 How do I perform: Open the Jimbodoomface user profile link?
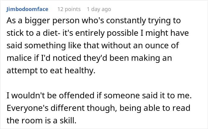(x=27, y=9)
